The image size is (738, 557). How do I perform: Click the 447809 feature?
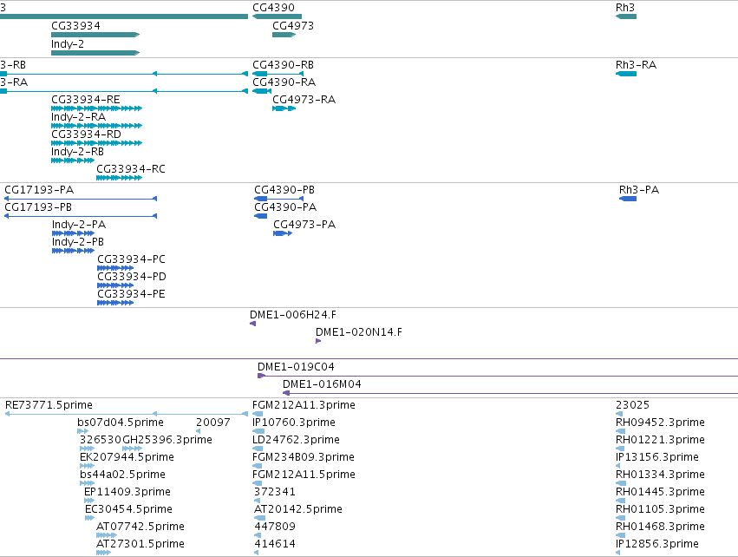tap(258, 536)
